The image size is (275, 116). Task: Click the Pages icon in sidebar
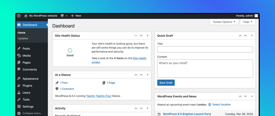click(19, 63)
